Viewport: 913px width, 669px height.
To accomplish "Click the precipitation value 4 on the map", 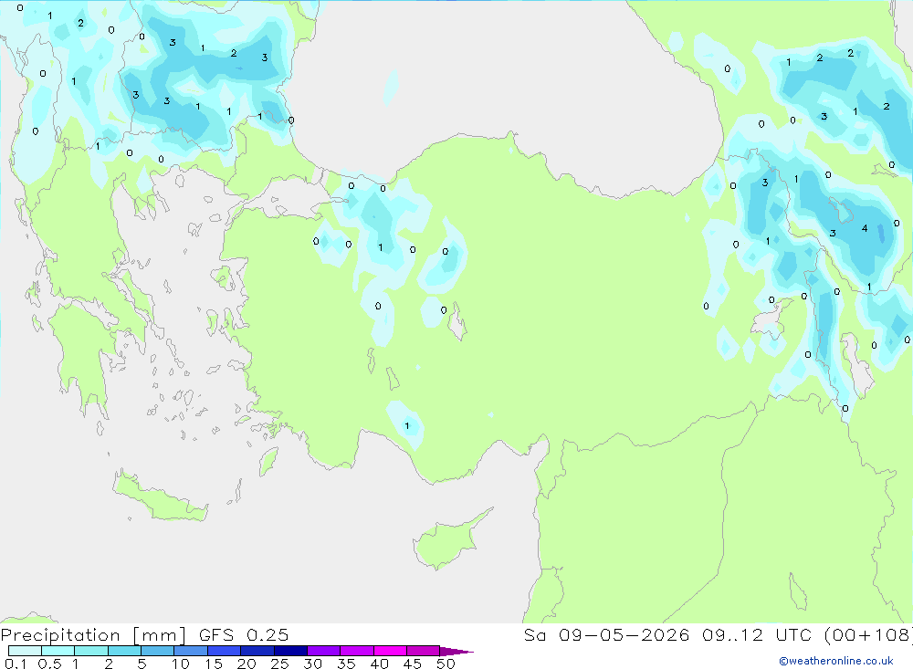I will click(x=864, y=228).
